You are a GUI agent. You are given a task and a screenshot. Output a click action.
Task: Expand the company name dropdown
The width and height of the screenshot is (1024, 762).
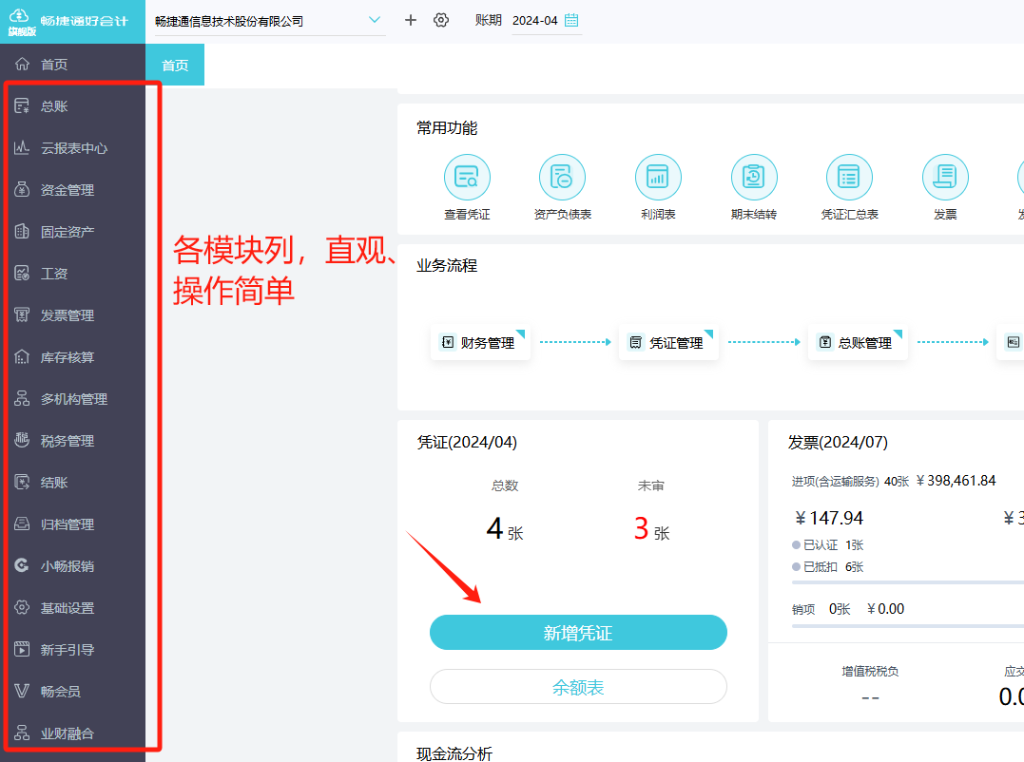click(375, 19)
